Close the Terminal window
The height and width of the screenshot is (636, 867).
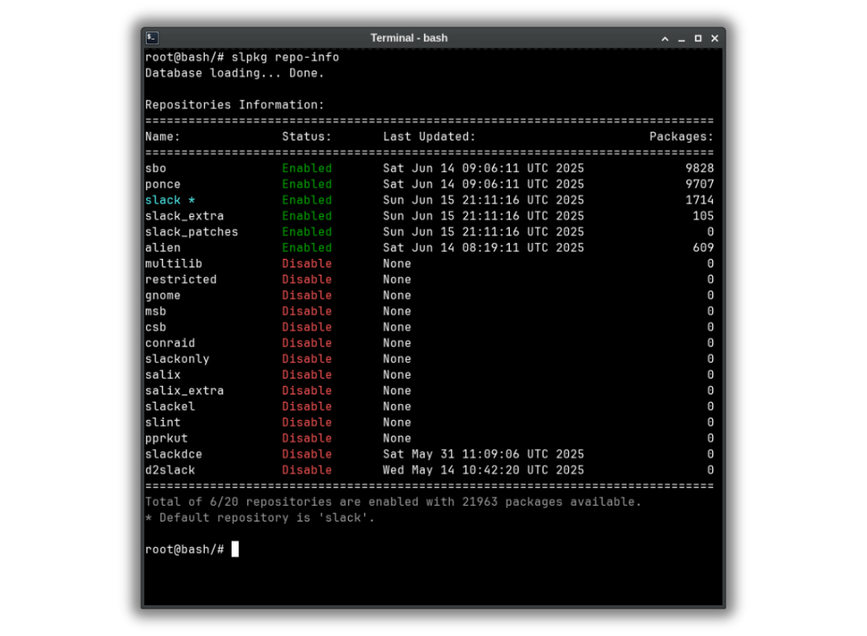point(715,39)
